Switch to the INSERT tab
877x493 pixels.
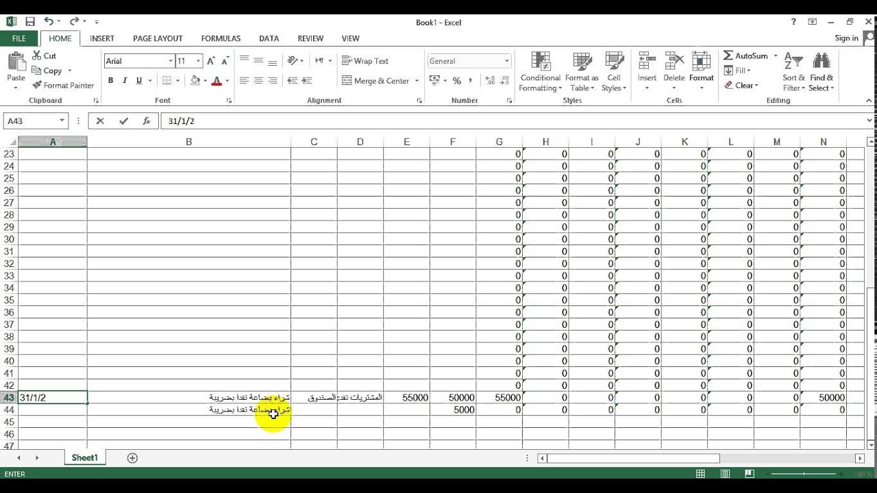[102, 38]
